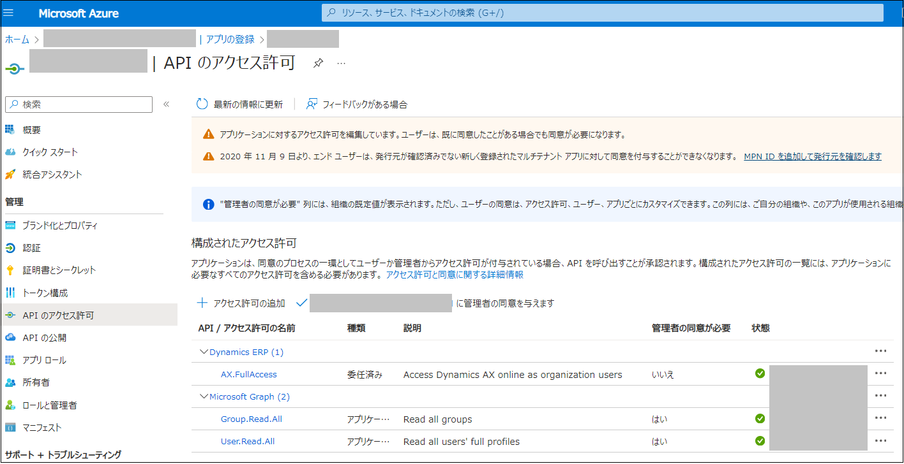Click the key icon for 証明書とシークレット
The width and height of the screenshot is (904, 464).
10,270
